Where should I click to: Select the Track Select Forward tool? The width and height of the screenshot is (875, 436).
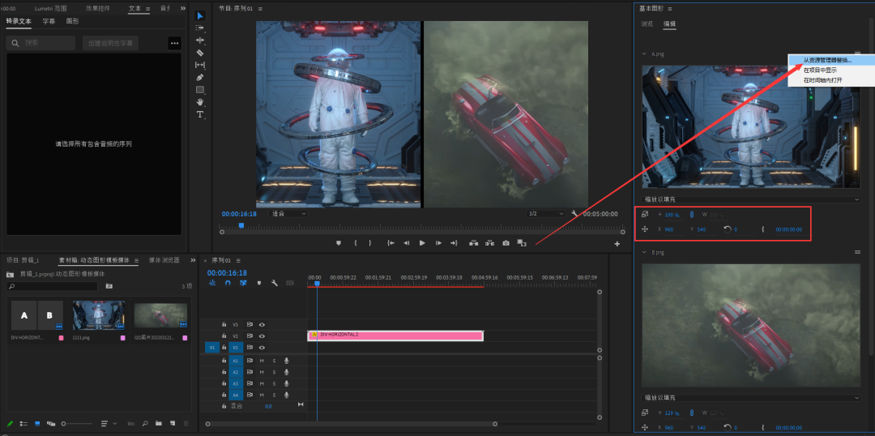click(x=200, y=28)
